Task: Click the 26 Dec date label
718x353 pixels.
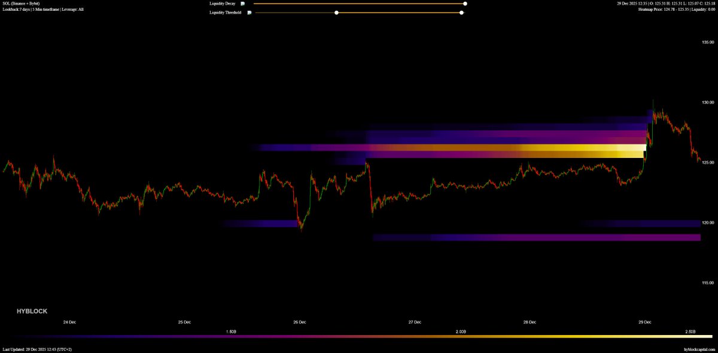Action: click(299, 322)
